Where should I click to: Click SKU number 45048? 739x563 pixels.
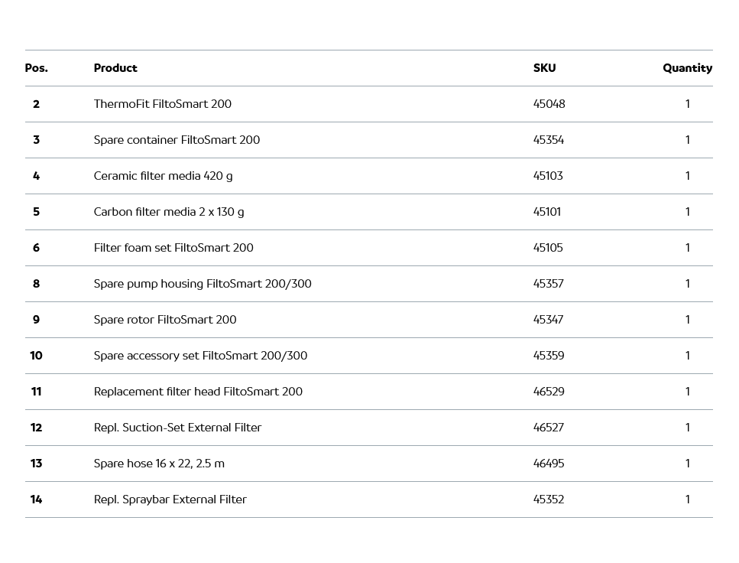549,104
